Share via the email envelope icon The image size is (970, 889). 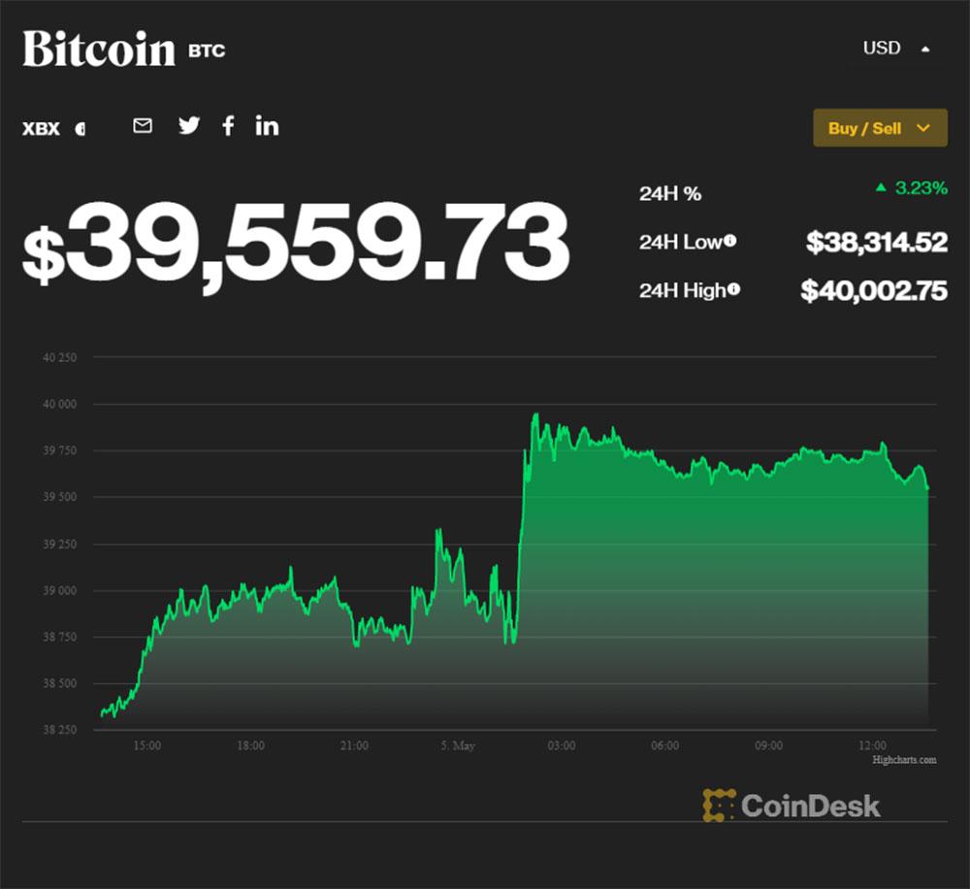click(x=143, y=125)
